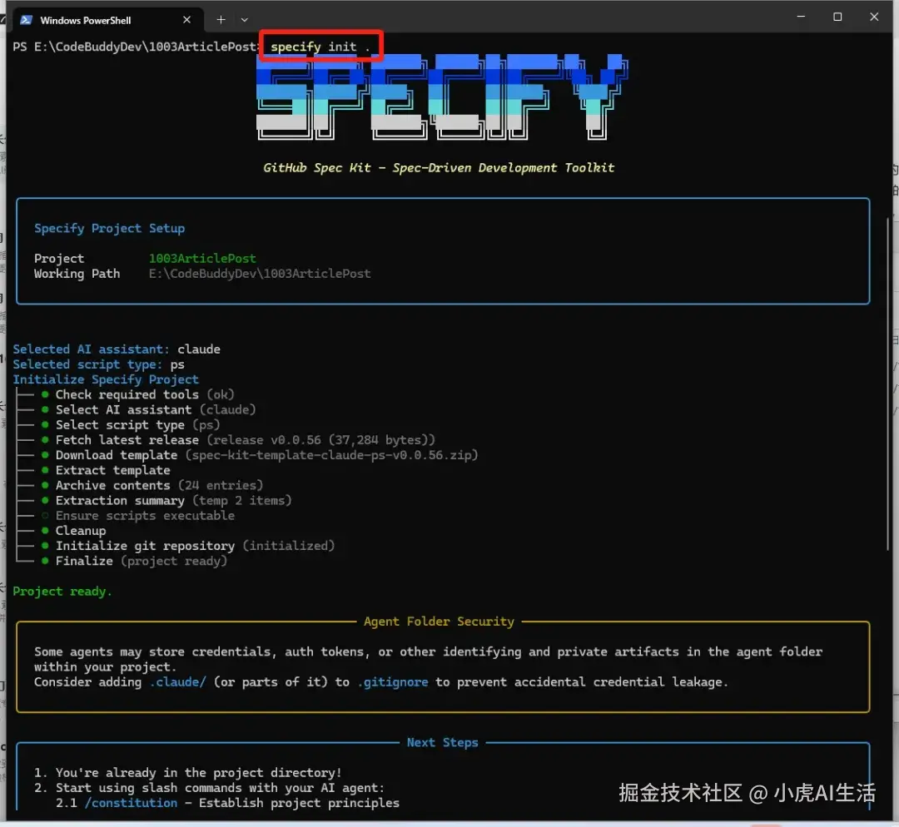Viewport: 899px width, 827px height.
Task: Click 'You're already in the project directory!' line
Action: [x=198, y=773]
